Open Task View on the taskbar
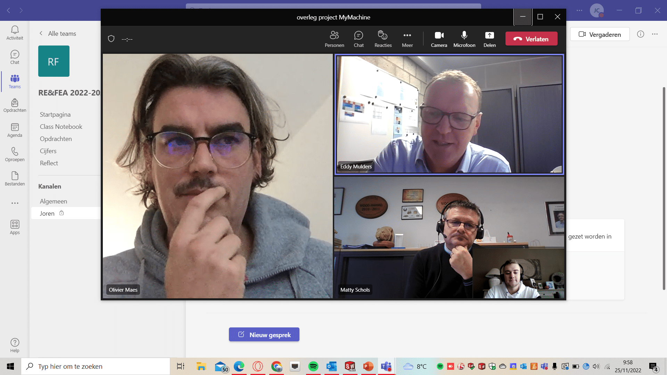This screenshot has width=667, height=375. click(181, 366)
